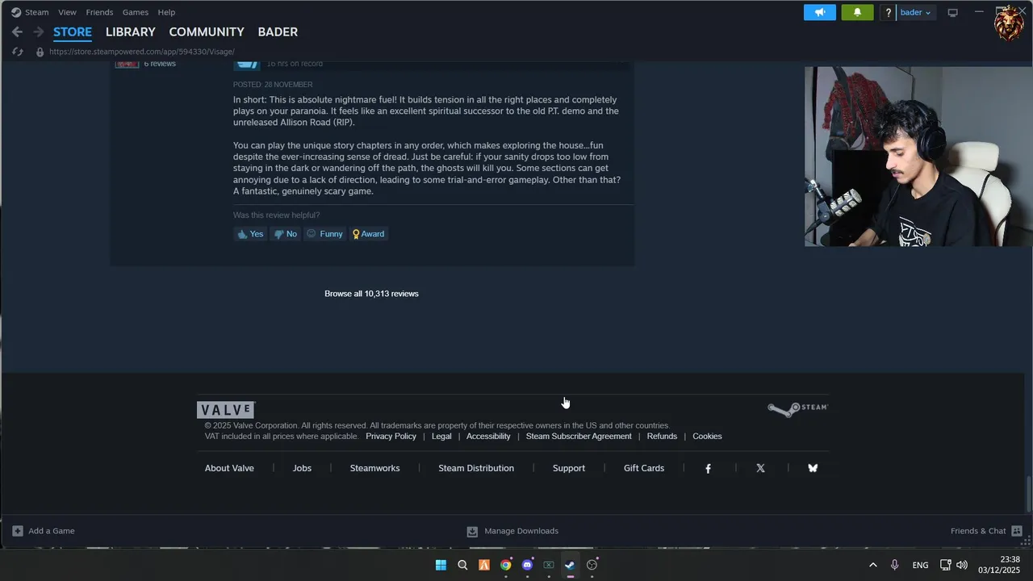Open the Games menu

click(x=136, y=12)
